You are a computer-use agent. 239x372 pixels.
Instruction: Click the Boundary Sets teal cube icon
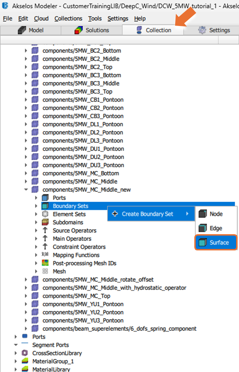tap(45, 206)
